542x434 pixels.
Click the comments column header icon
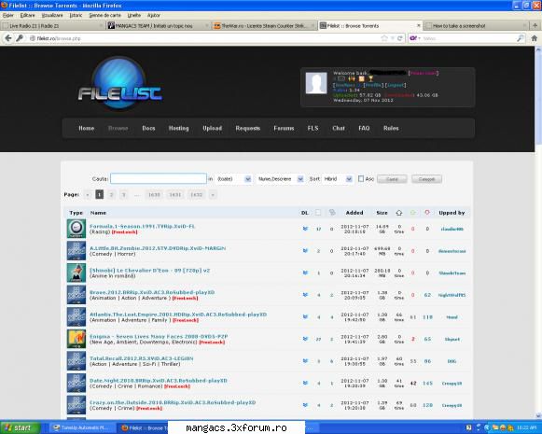click(x=332, y=213)
